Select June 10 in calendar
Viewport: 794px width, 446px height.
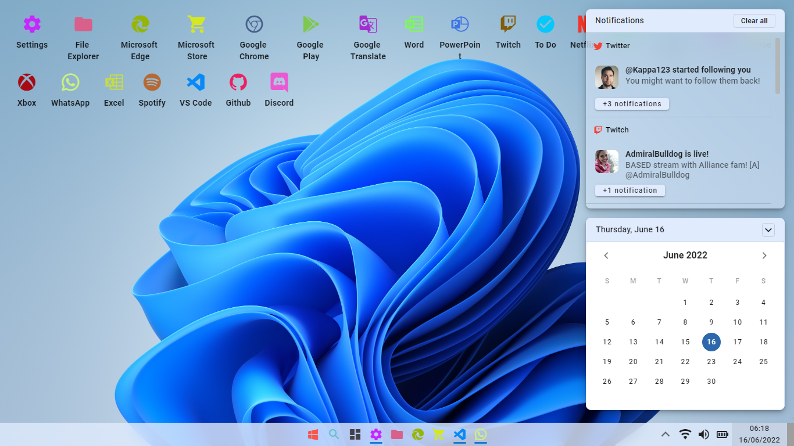(738, 322)
